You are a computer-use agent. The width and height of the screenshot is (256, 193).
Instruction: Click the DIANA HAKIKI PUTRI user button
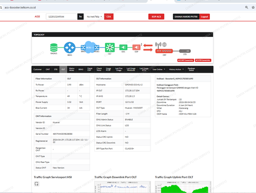[x=186, y=16]
